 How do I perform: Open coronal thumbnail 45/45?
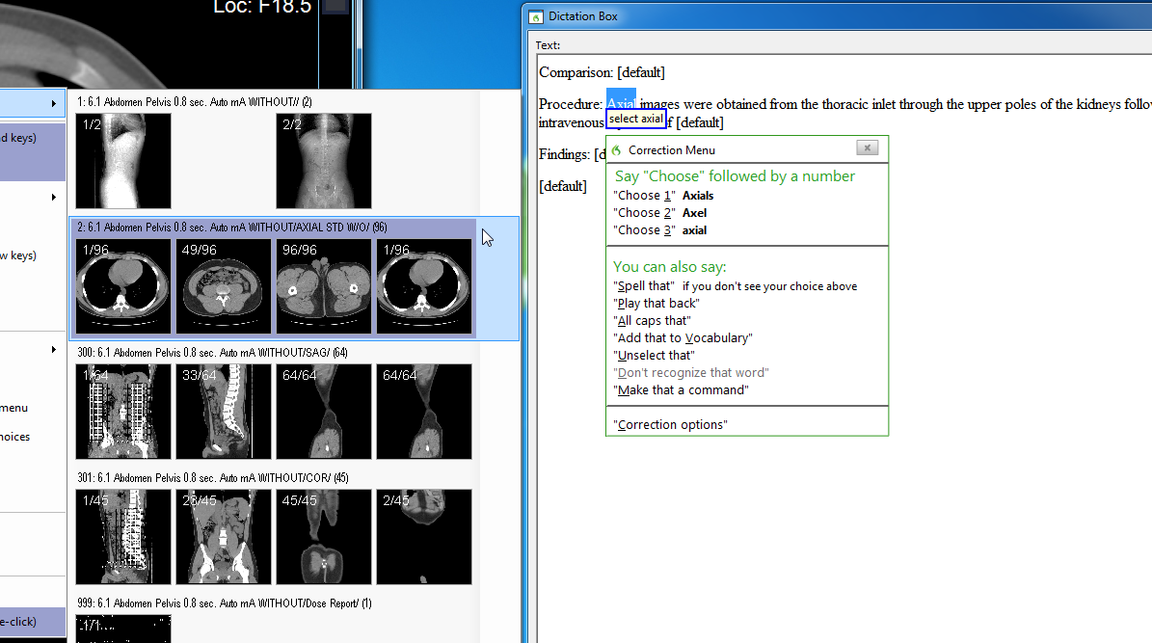click(324, 537)
